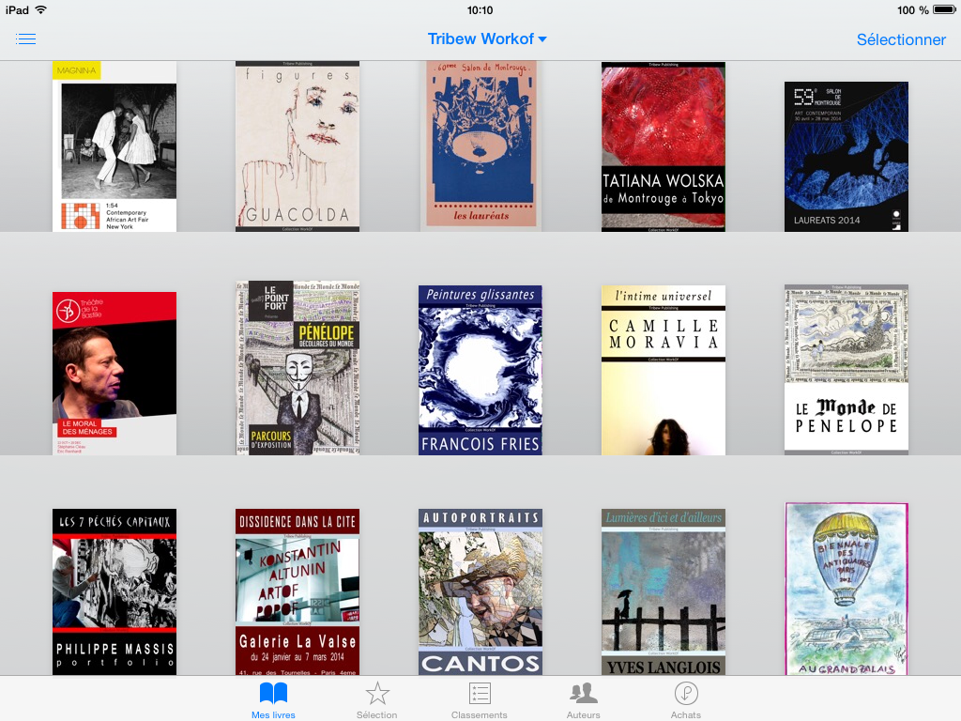Viewport: 961px width, 721px height.
Task: Open Peintures glissantes Francois Fries book
Action: click(x=480, y=370)
